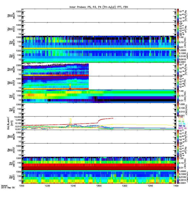The height and width of the screenshot is (200, 188).
Task: Click the '[|nT|]' unit label
Action: click(x=12, y=123)
